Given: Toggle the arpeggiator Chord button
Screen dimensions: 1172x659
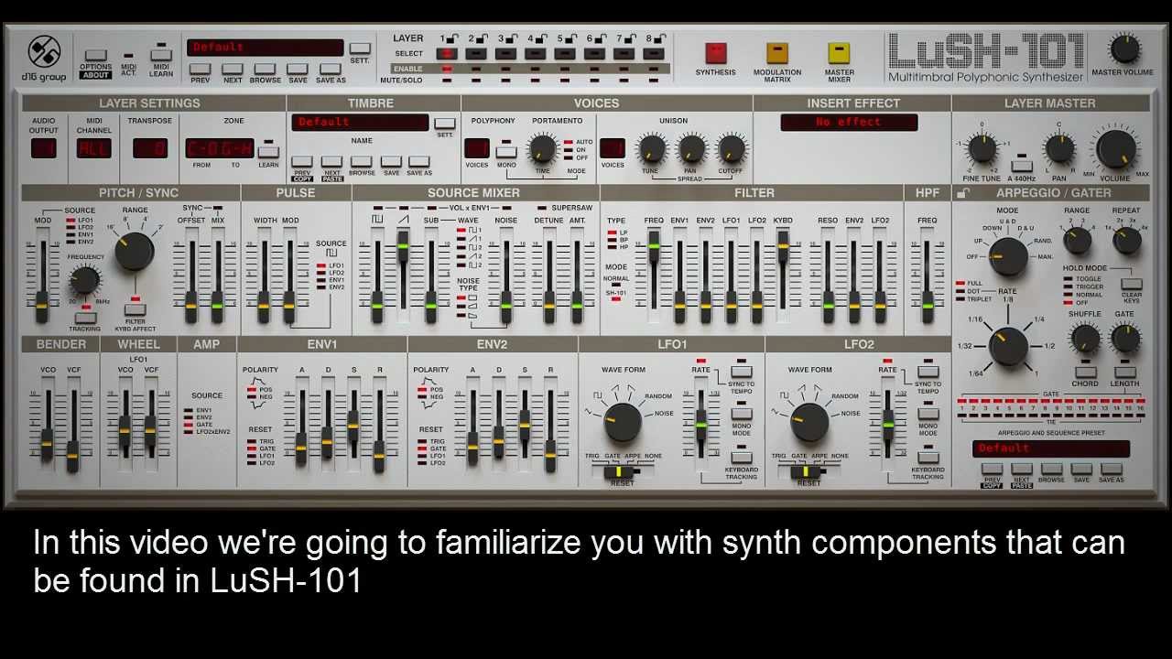Looking at the screenshot, I should click(x=1086, y=373).
